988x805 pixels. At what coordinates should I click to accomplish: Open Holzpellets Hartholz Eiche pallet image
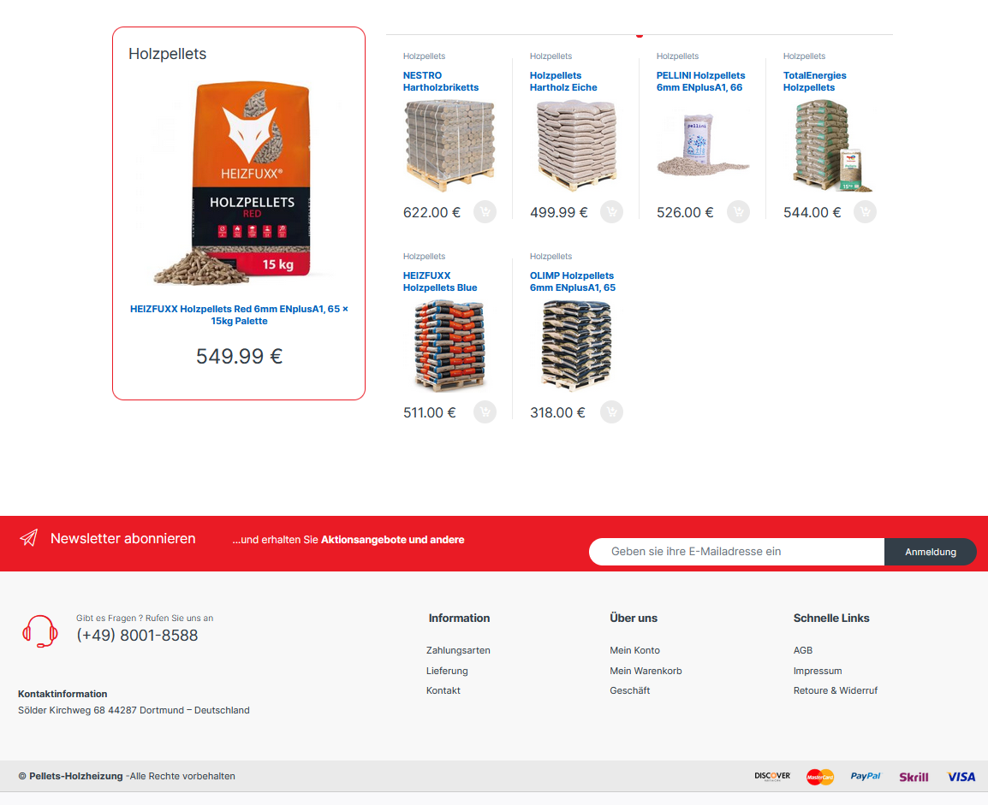coord(576,145)
